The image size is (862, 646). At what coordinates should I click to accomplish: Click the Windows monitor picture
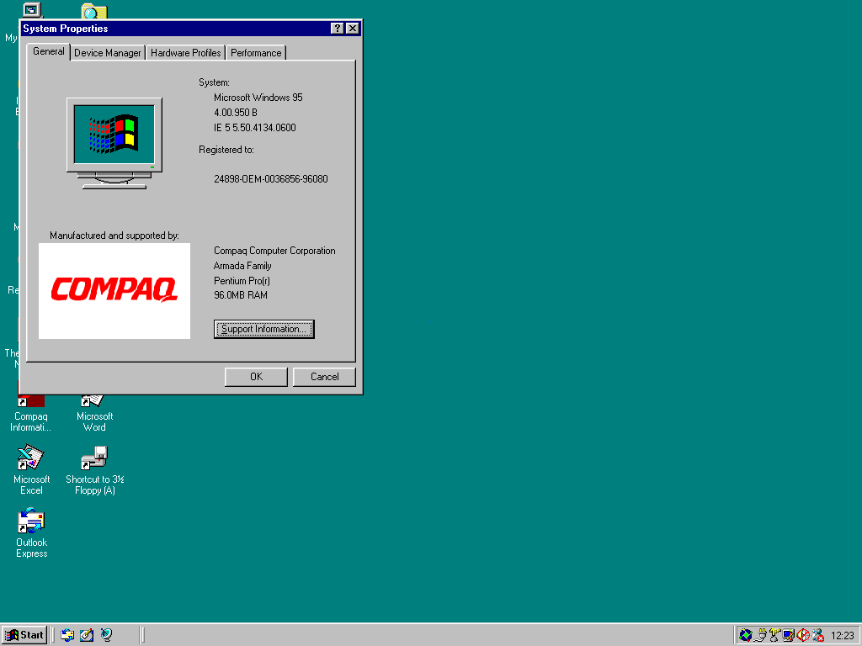coord(114,143)
